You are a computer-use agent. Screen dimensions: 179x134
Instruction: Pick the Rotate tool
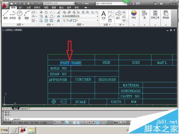tap(46, 12)
